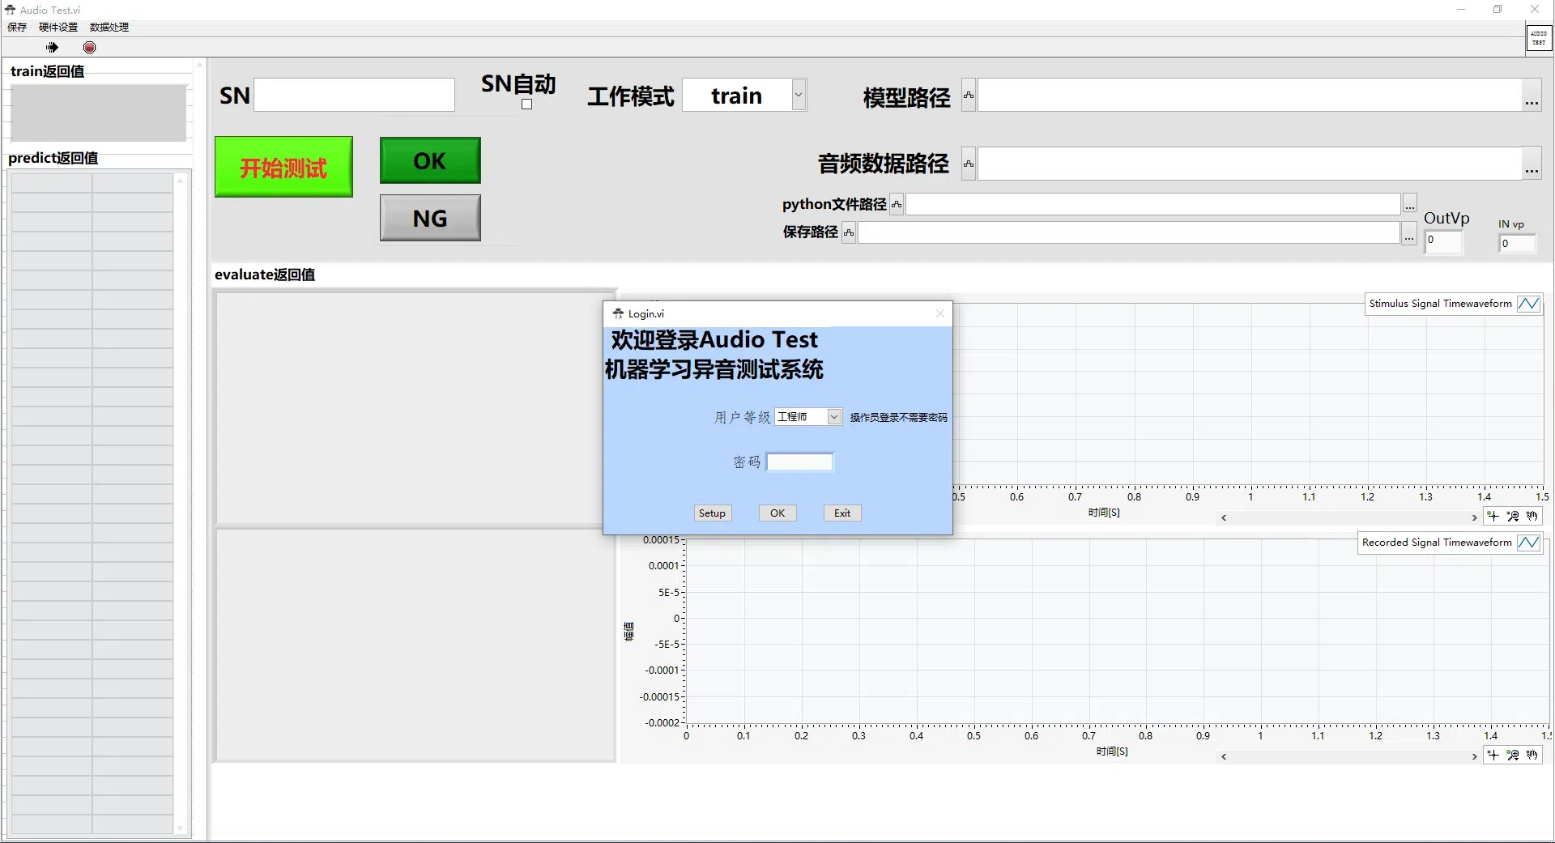Click the predict返回值 table vertical scrollbar
Image resolution: width=1555 pixels, height=843 pixels.
pos(180,505)
